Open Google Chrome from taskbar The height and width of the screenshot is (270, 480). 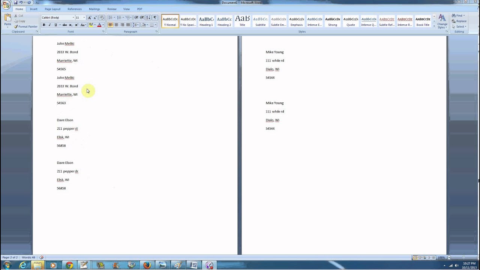69,265
